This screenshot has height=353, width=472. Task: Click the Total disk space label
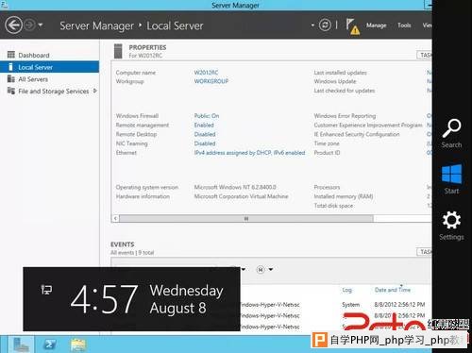click(x=333, y=206)
